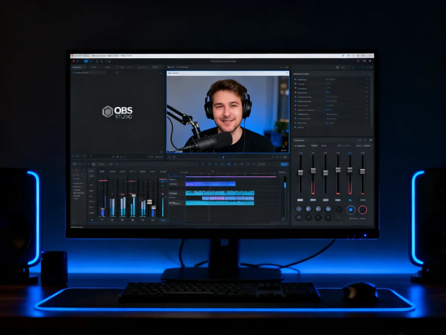Click the white header bar above the webcam preview

coord(227,73)
